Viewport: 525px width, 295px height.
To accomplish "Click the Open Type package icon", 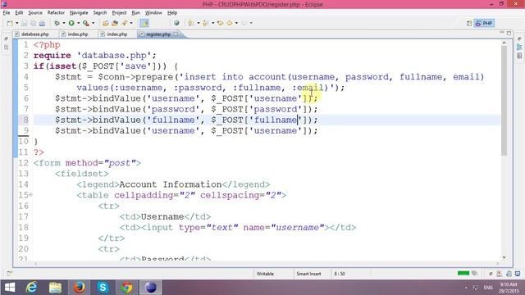I will point(115,23).
